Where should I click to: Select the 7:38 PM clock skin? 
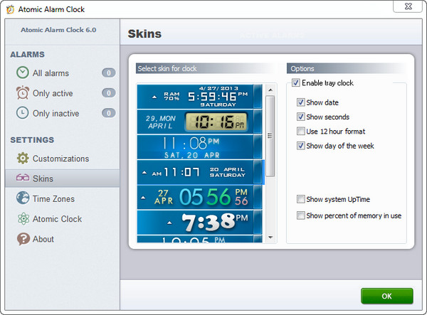[200, 223]
